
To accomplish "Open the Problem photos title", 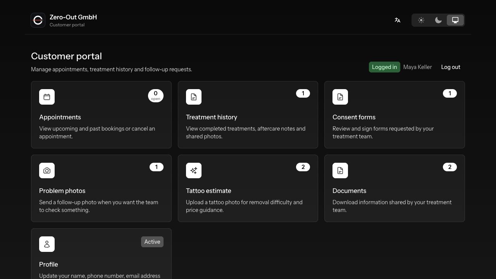I will coord(62,191).
